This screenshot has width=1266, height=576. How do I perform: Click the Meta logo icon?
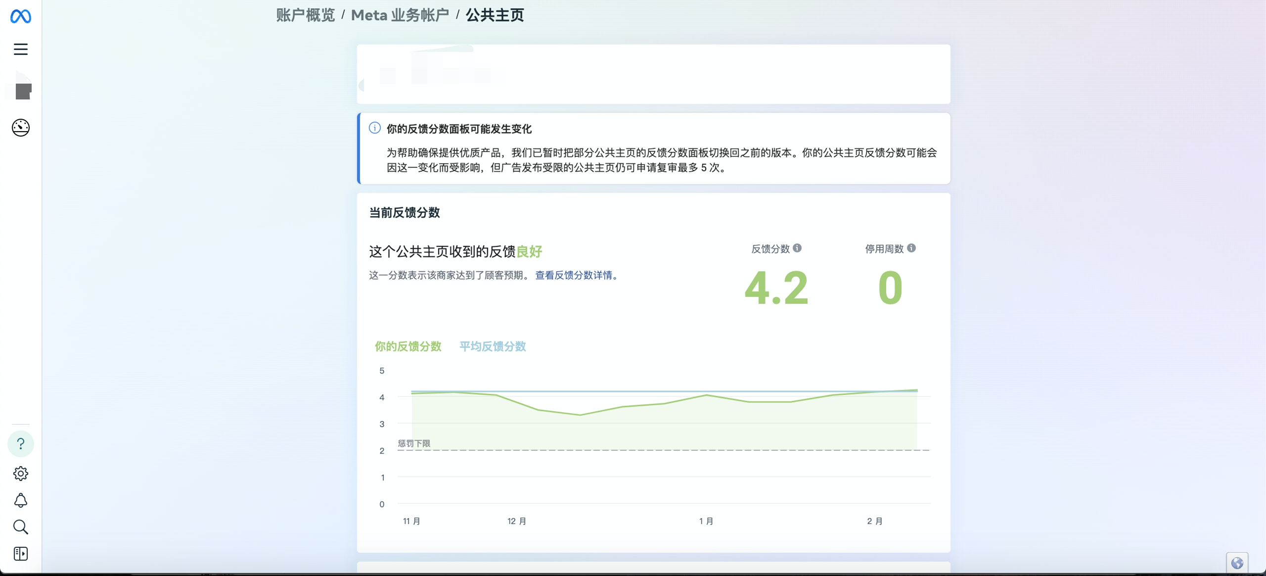[21, 16]
